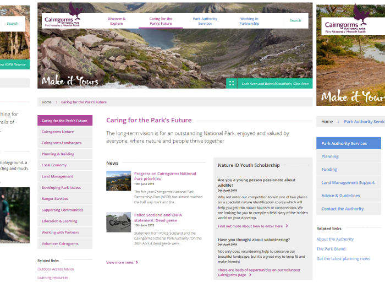
Task: Go to Home in the breadcrumb
Action: coord(47,102)
